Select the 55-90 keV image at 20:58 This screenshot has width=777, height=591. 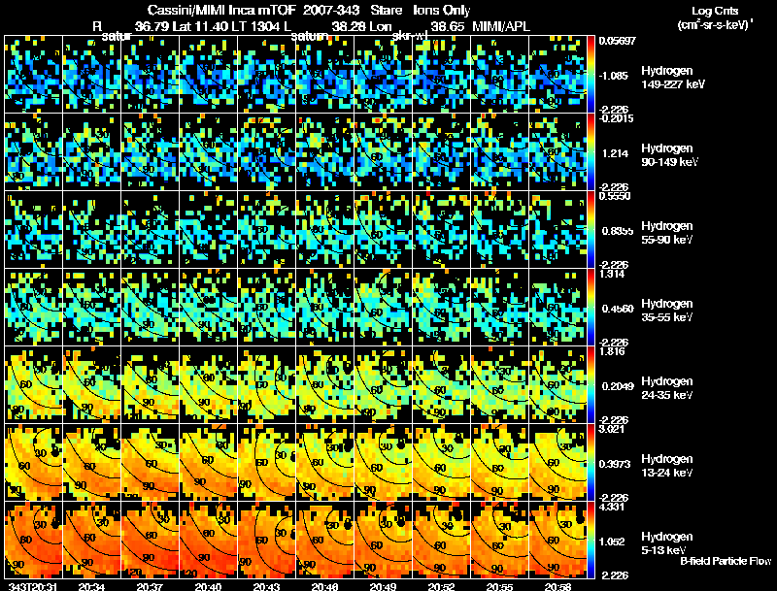click(x=557, y=230)
